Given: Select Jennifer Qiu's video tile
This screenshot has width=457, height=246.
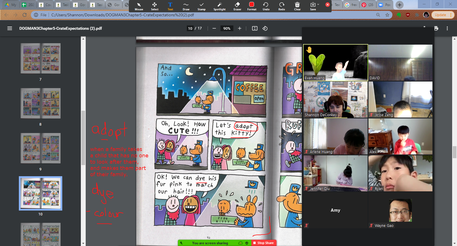Looking at the screenshot, I should tap(336, 173).
